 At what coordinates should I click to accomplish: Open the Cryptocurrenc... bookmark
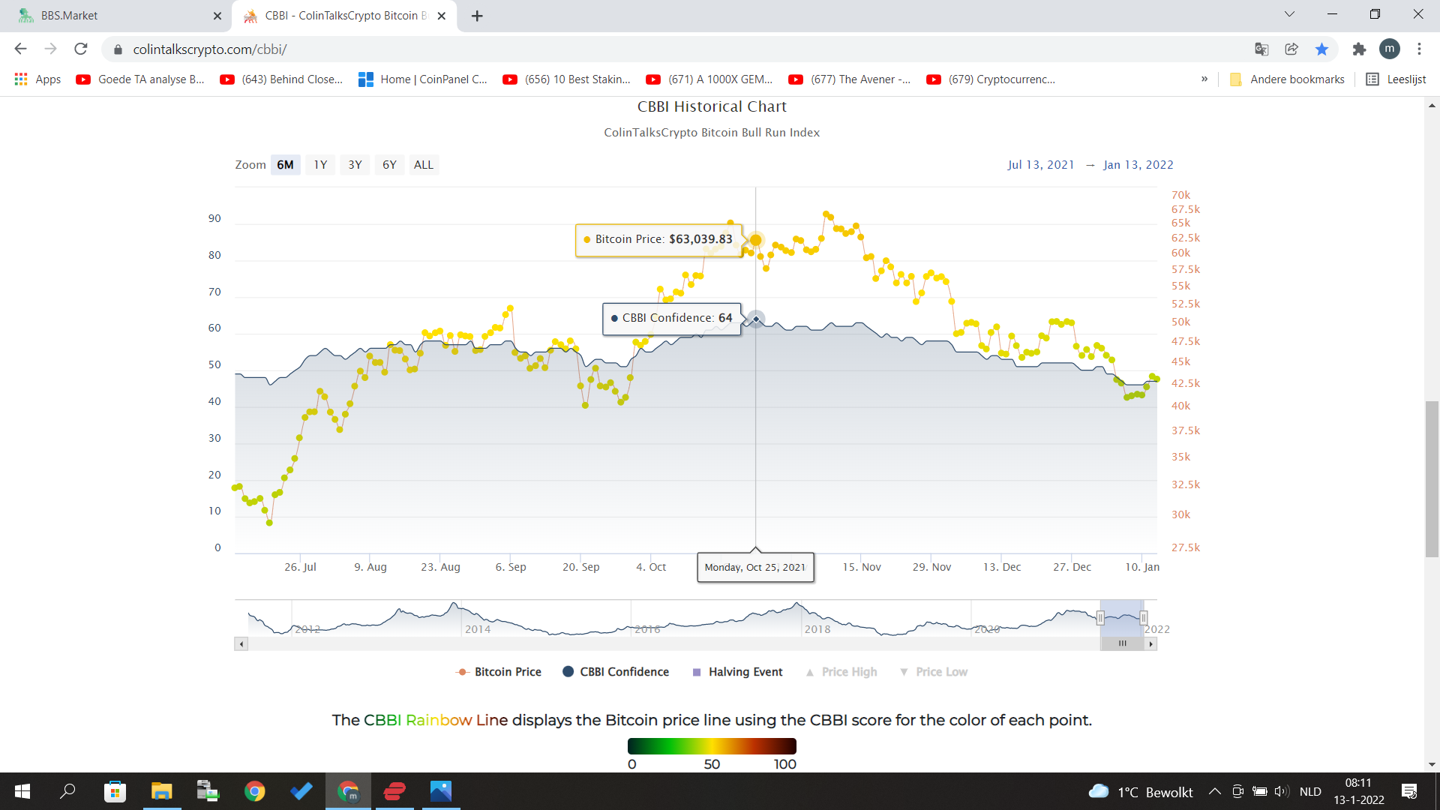(991, 79)
